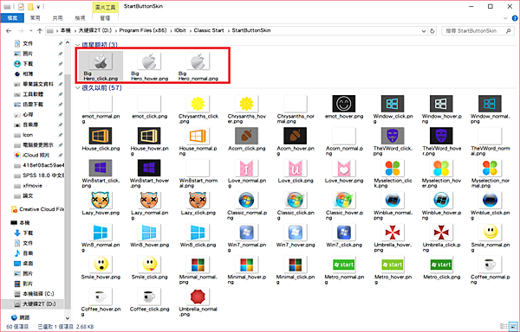
Task: Select the Lazy_hover.png cat icon
Action: click(101, 200)
